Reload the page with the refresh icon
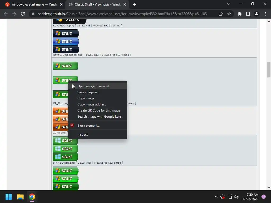Viewport: 271px width, 203px height. (23, 14)
